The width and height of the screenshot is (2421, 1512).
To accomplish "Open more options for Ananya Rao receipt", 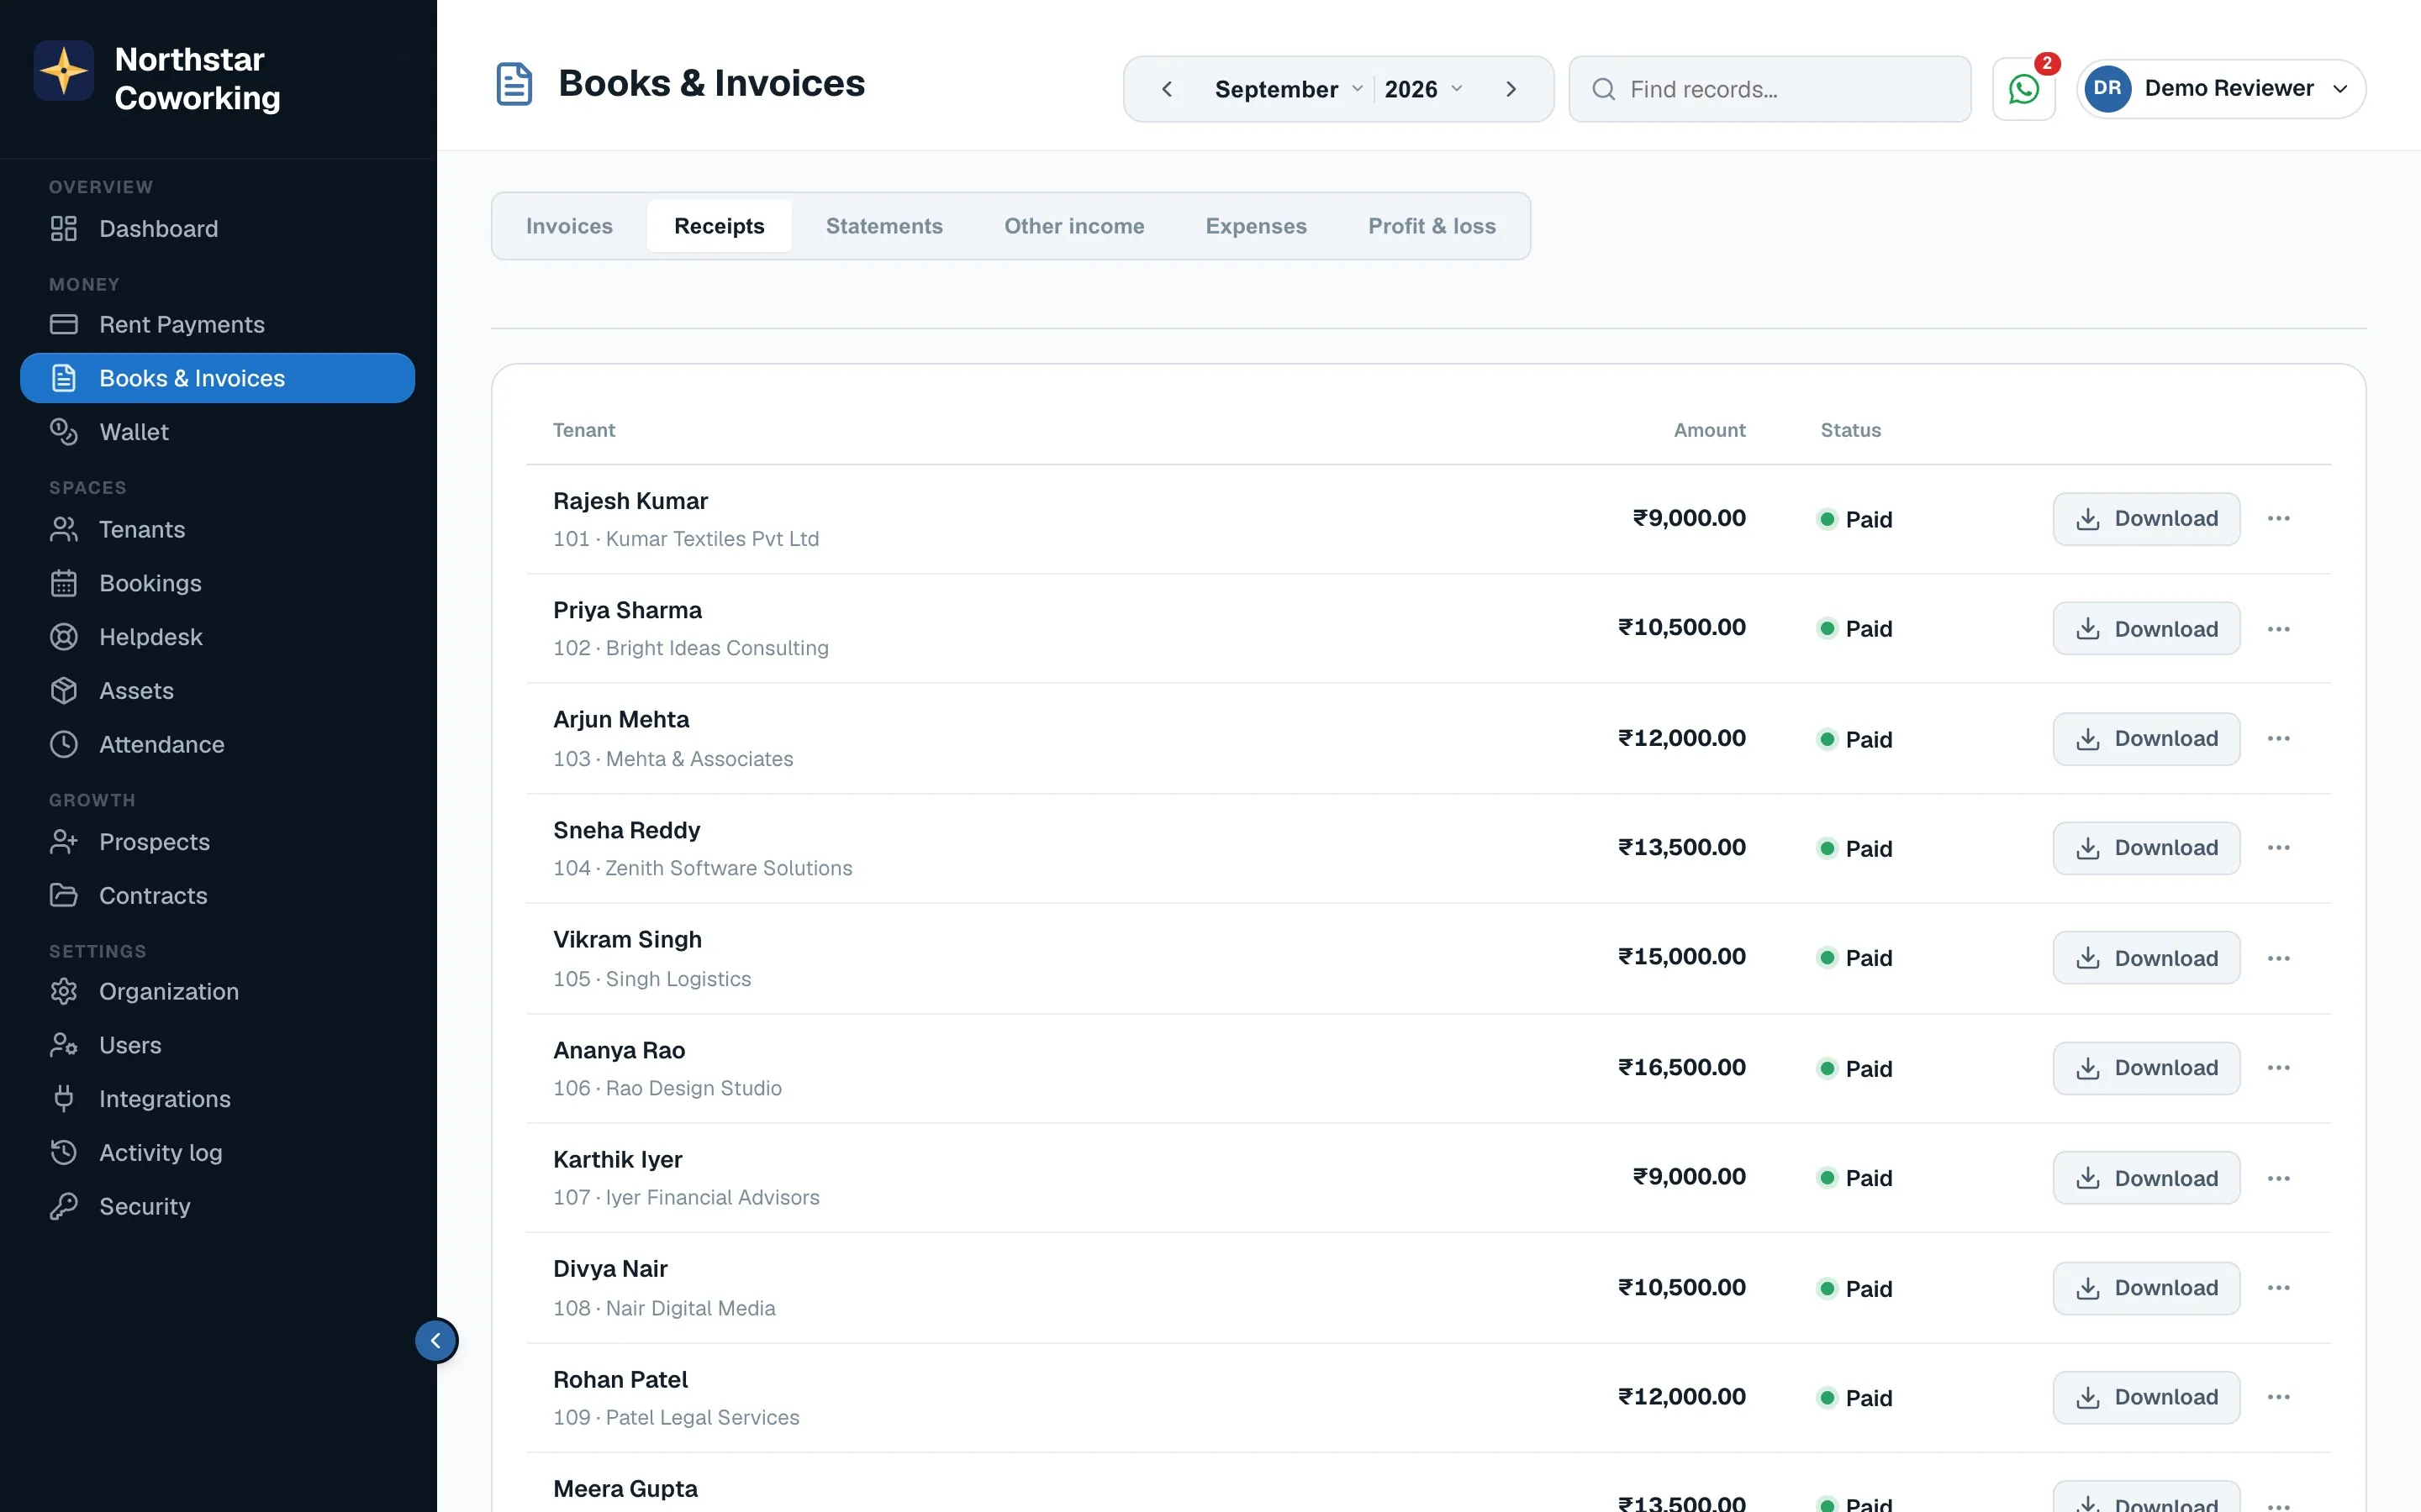I will (x=2278, y=1067).
